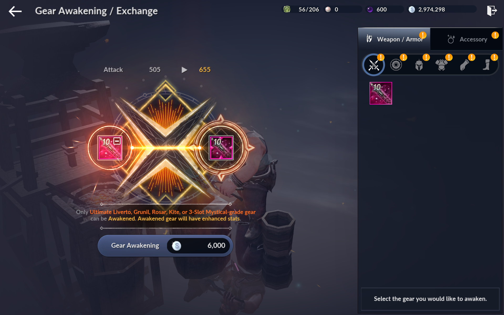Remove the selected gear with the minus toggle
The height and width of the screenshot is (315, 504).
(x=117, y=141)
